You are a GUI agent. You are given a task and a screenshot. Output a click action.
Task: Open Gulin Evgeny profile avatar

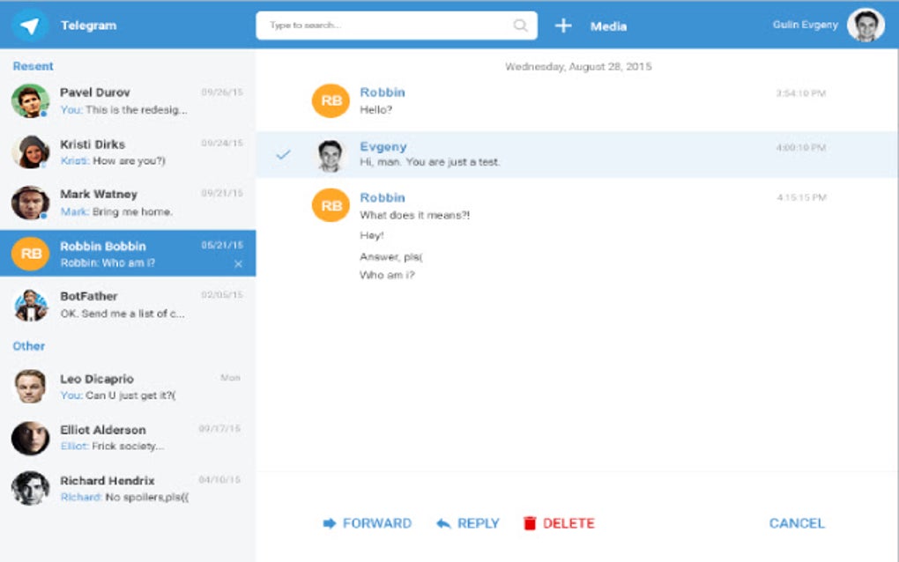click(866, 26)
